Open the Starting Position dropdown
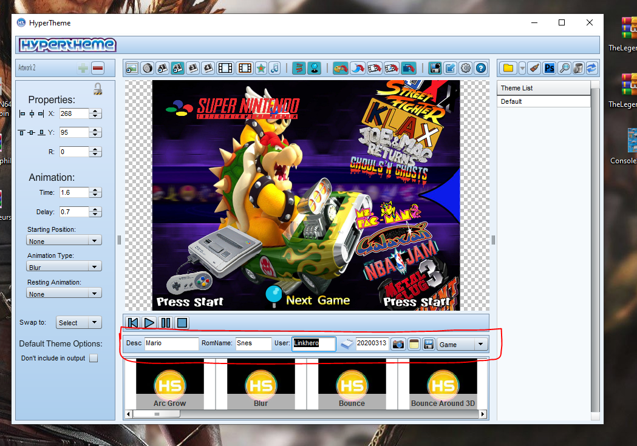 coord(64,241)
